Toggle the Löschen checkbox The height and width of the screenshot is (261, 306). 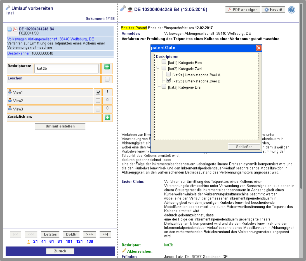107,79
